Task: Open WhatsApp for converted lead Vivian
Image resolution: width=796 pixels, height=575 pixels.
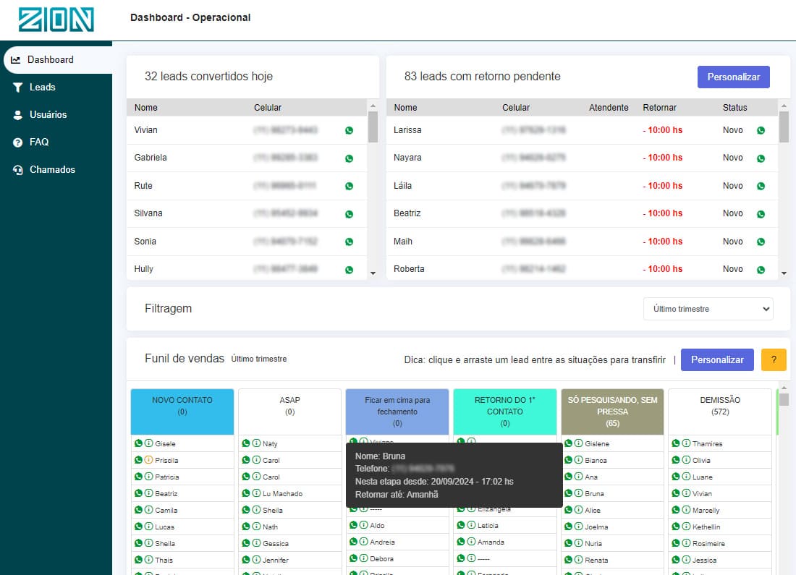Action: tap(350, 130)
